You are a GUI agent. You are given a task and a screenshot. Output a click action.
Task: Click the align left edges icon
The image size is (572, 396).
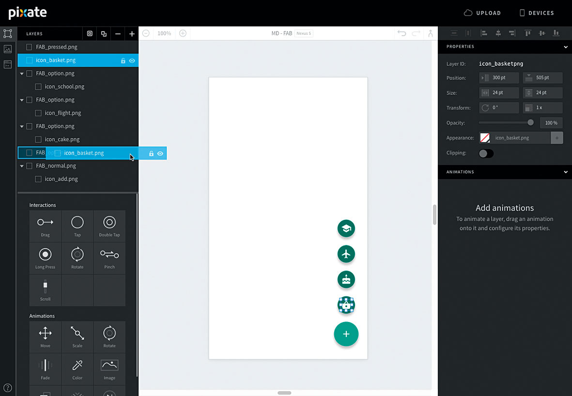(484, 33)
